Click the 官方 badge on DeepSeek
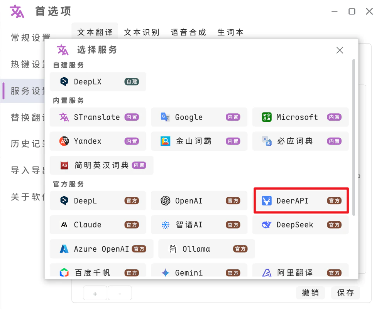Image resolution: width=384 pixels, height=311 pixels. click(334, 225)
